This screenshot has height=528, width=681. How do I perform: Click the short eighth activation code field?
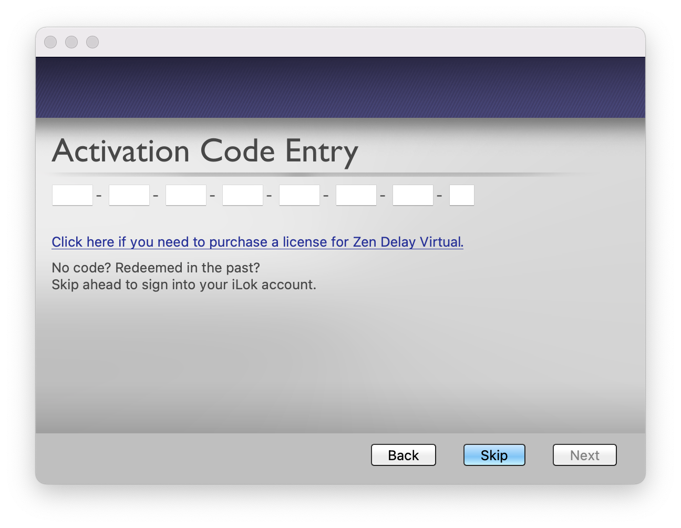[462, 195]
